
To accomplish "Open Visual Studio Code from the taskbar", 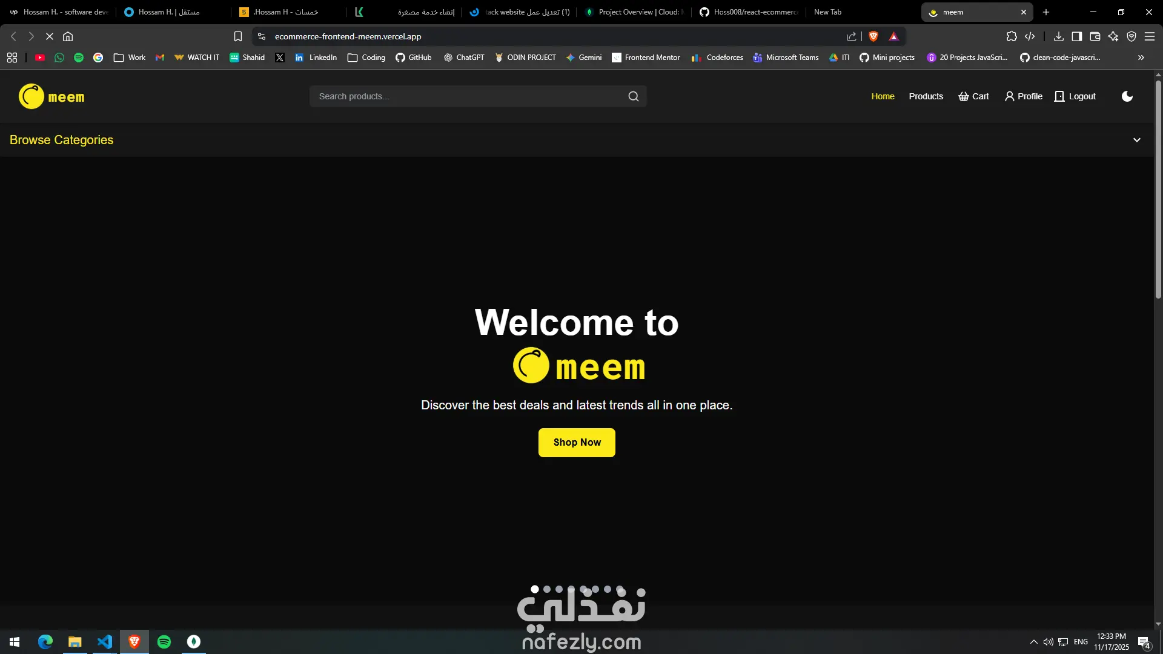I will 105,642.
